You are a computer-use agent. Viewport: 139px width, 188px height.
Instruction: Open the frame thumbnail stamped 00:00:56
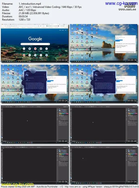(x=35, y=165)
